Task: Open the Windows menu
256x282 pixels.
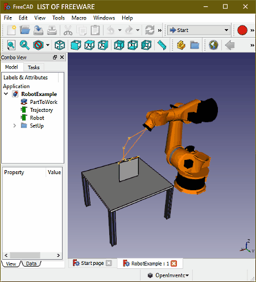Action: coord(104,18)
